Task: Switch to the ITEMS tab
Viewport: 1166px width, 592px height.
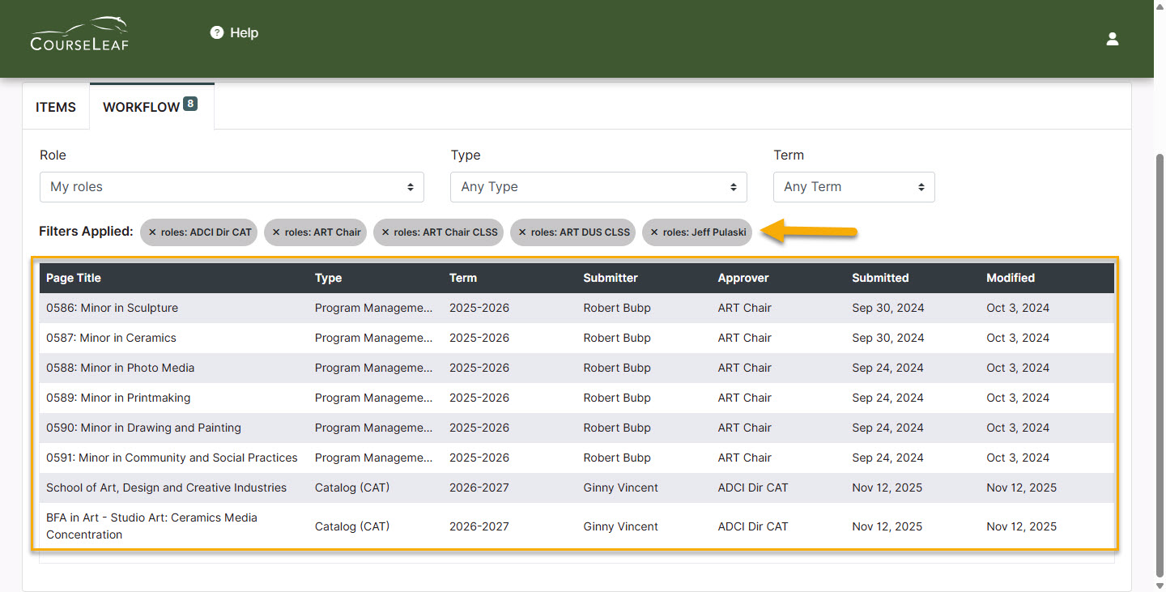Action: pos(55,106)
